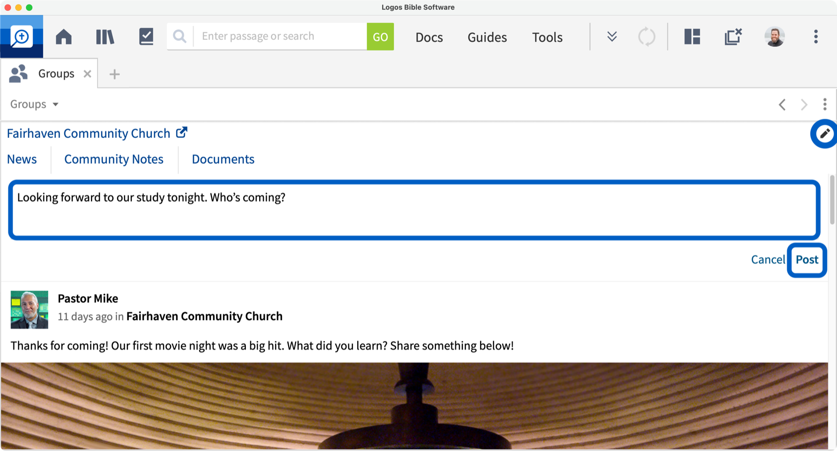This screenshot has width=837, height=451.
Task: Switch to the Community Notes tab
Action: (114, 159)
